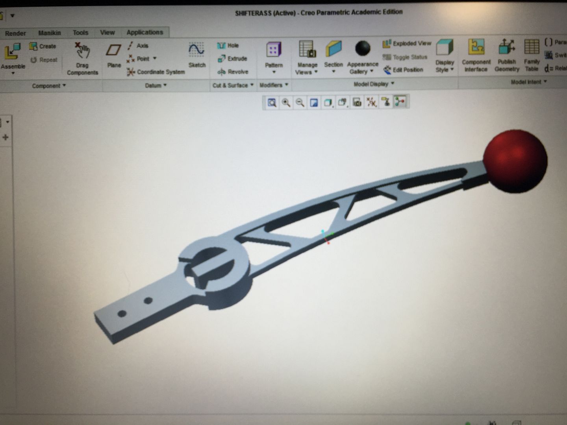This screenshot has height=425, width=567.
Task: Click the Pattern tool icon
Action: coord(274,50)
